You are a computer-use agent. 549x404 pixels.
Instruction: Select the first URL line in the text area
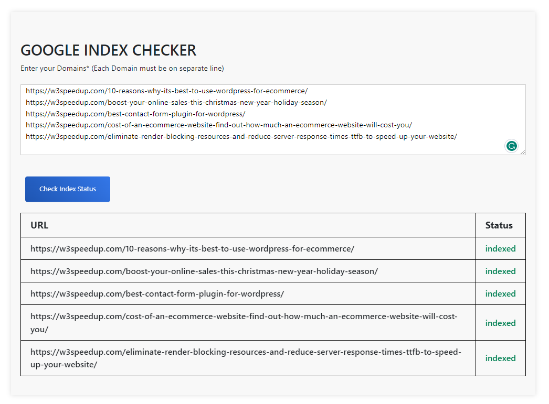(166, 91)
